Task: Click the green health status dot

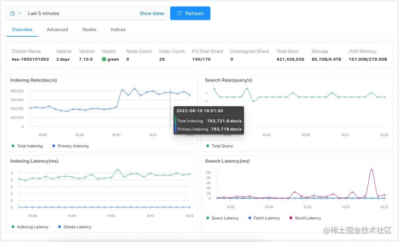Action: tap(104, 59)
